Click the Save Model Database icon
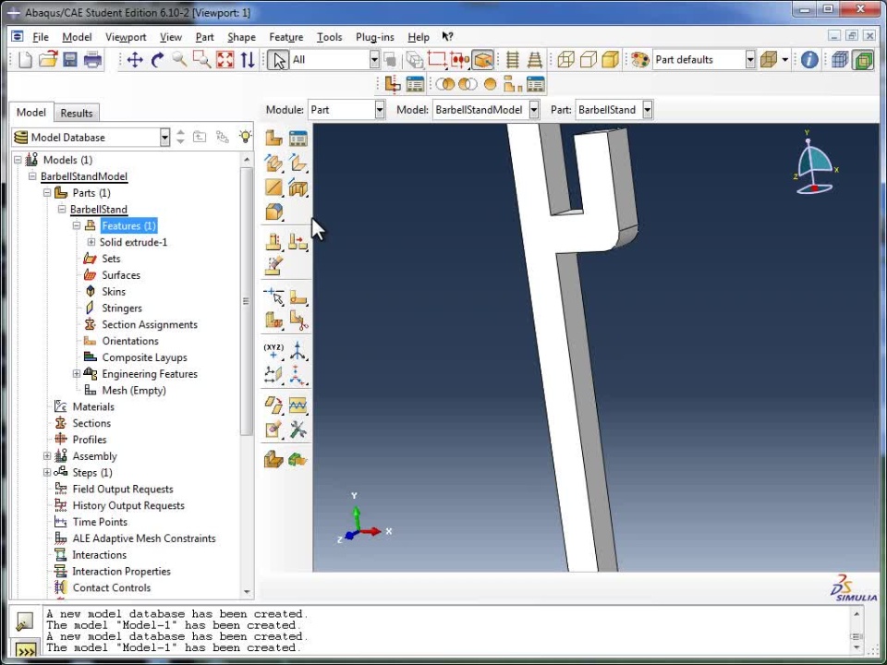This screenshot has width=887, height=665. [70, 60]
